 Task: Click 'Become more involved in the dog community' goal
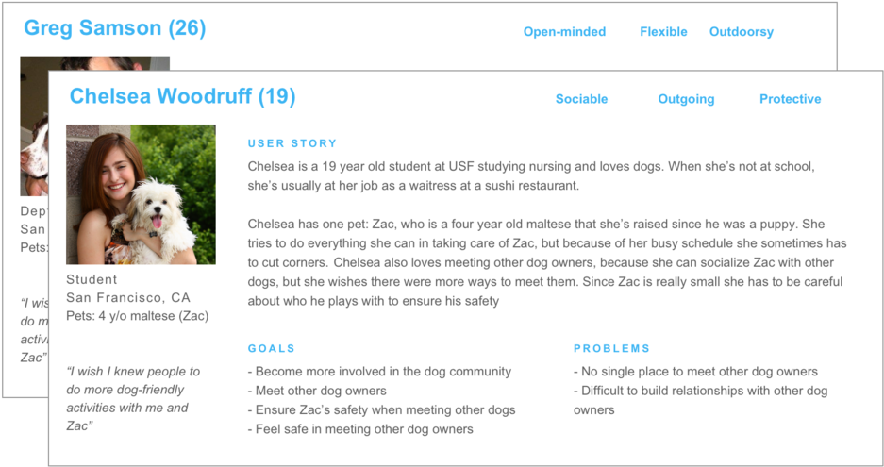coord(379,372)
